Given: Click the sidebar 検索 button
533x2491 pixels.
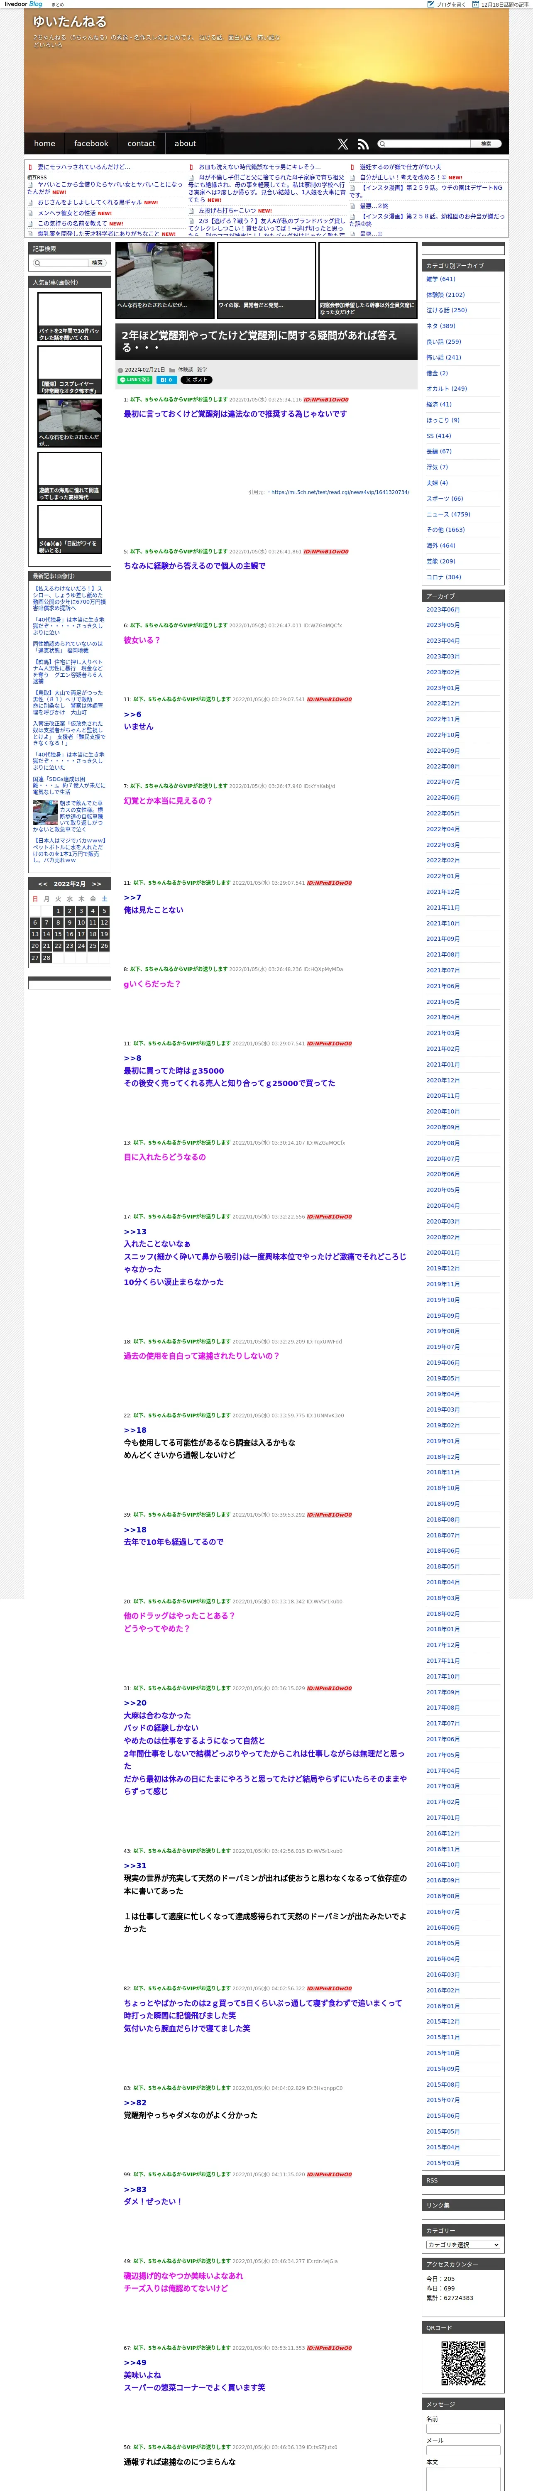Looking at the screenshot, I should tap(97, 263).
